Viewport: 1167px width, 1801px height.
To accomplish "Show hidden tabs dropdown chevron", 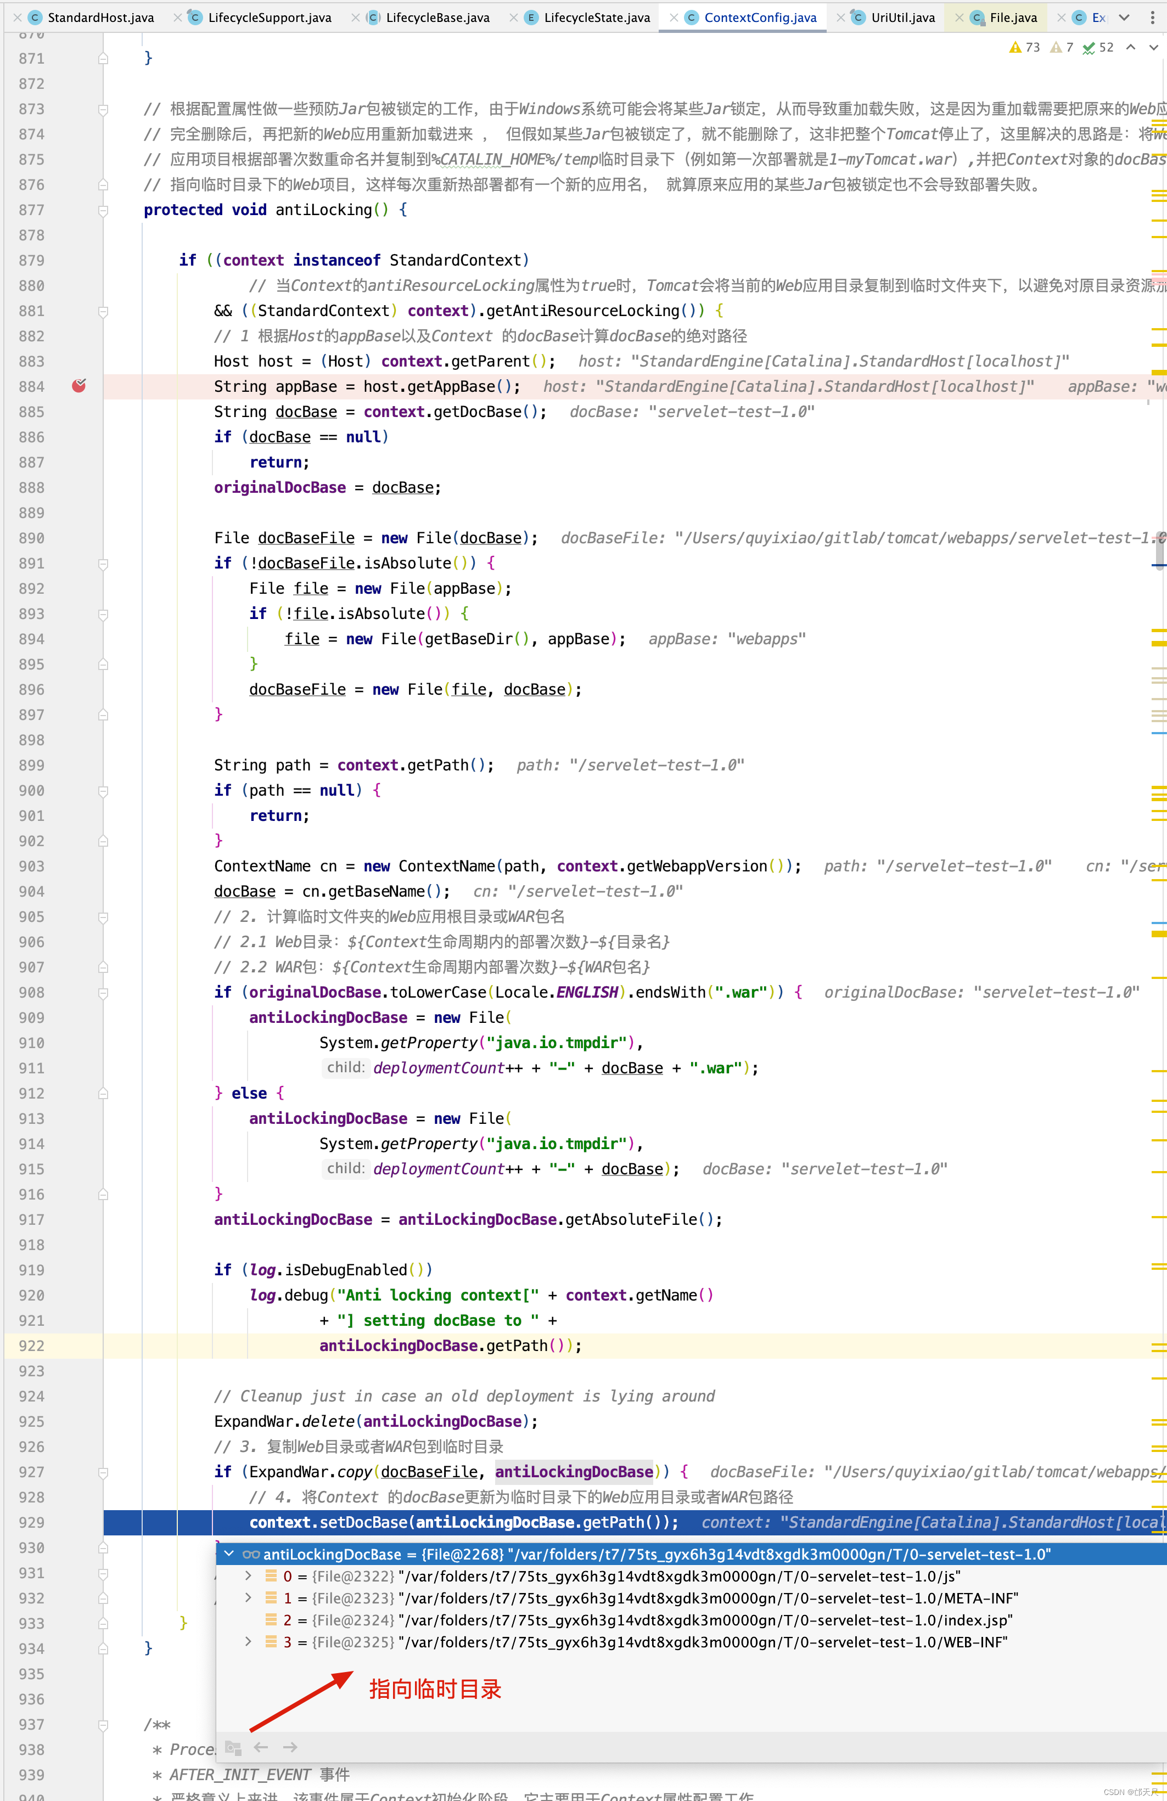I will [x=1124, y=18].
